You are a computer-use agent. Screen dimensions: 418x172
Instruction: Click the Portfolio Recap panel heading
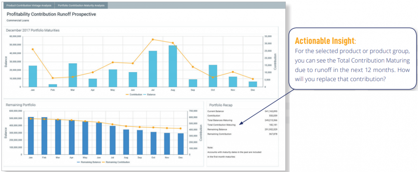click(x=221, y=105)
